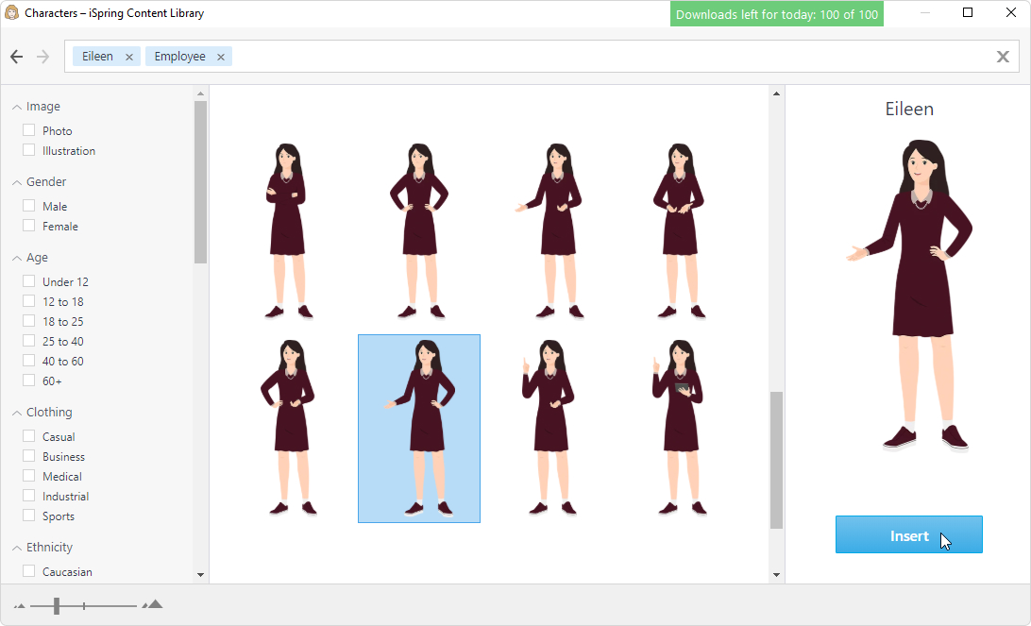The image size is (1031, 626).
Task: Check the 25 to 40 age filter
Action: tap(29, 341)
